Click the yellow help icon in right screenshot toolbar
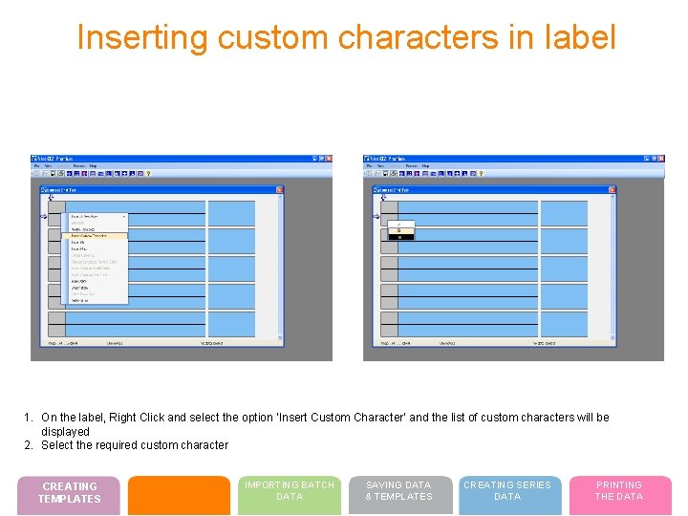 pyautogui.click(x=482, y=174)
